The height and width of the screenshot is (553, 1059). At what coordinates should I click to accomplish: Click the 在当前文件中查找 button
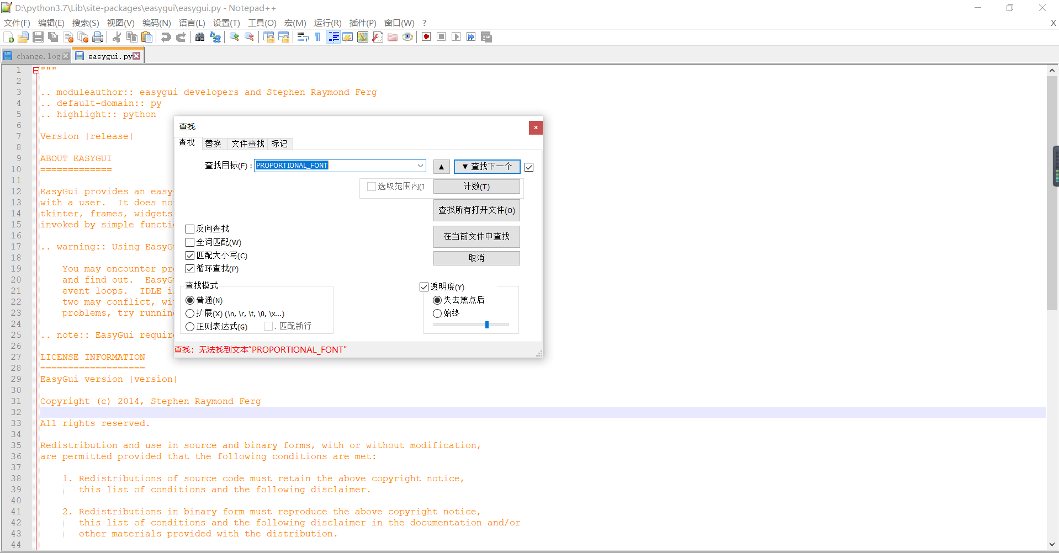[x=476, y=237]
